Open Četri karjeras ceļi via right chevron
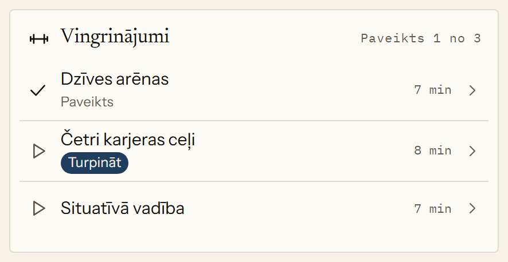 pos(472,151)
